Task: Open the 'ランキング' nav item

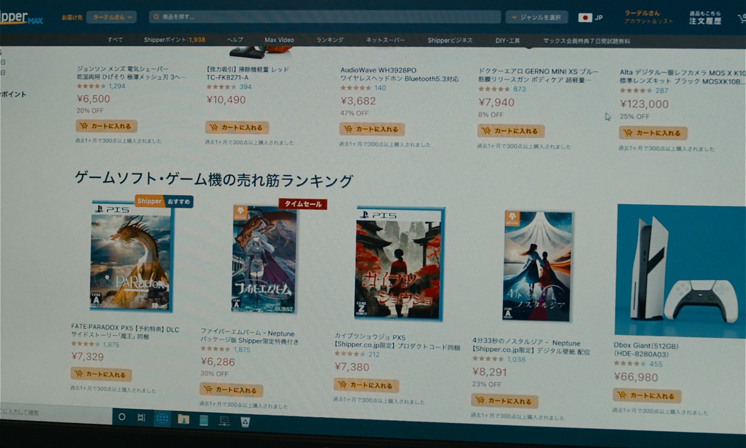Action: [330, 40]
